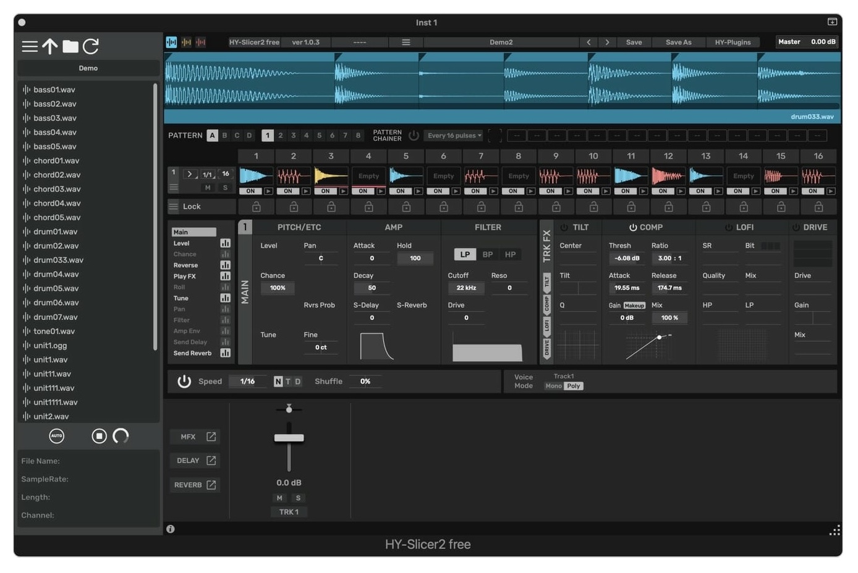This screenshot has height=573, width=858.
Task: Open the next-preset arrow beside Demo2
Action: [607, 42]
